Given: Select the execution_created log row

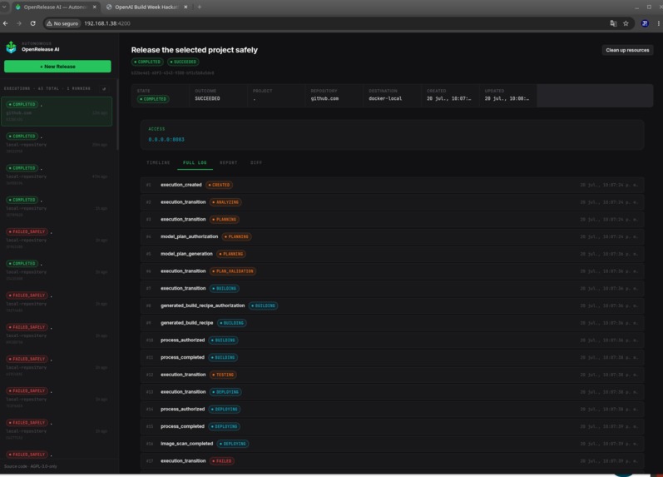Looking at the screenshot, I should 392,185.
